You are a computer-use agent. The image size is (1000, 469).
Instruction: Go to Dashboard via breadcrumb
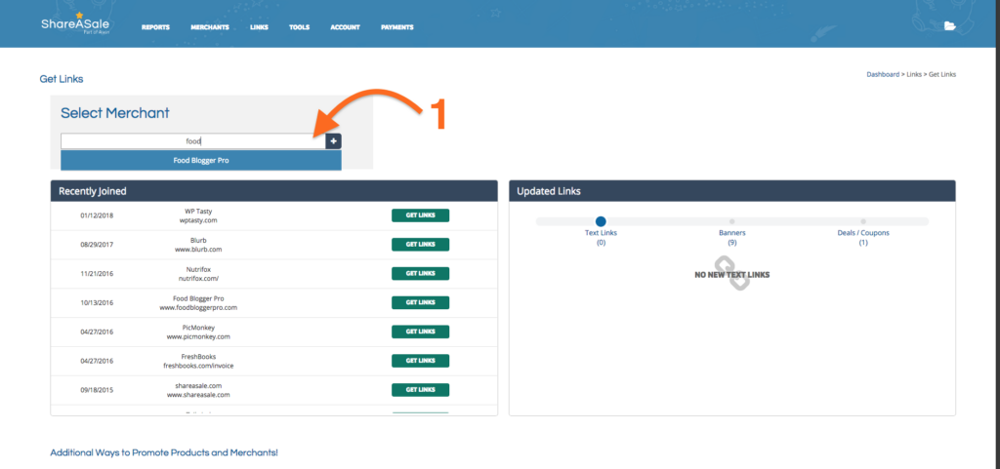pyautogui.click(x=883, y=74)
